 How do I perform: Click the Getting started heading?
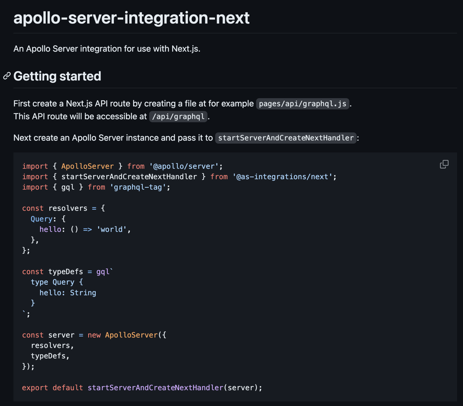[x=57, y=76]
